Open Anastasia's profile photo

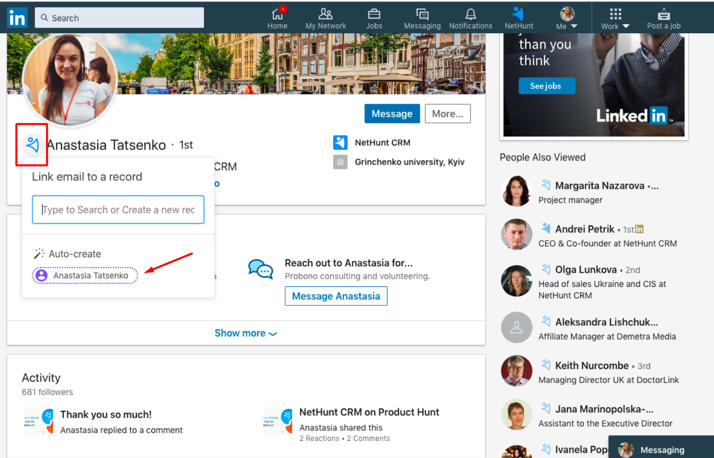(x=70, y=81)
